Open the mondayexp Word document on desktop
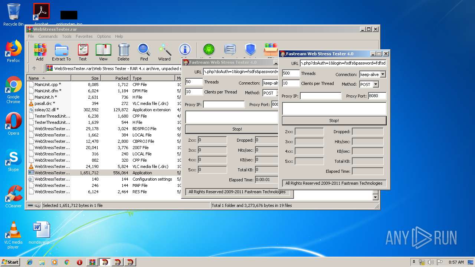475x267 pixels. (x=42, y=233)
